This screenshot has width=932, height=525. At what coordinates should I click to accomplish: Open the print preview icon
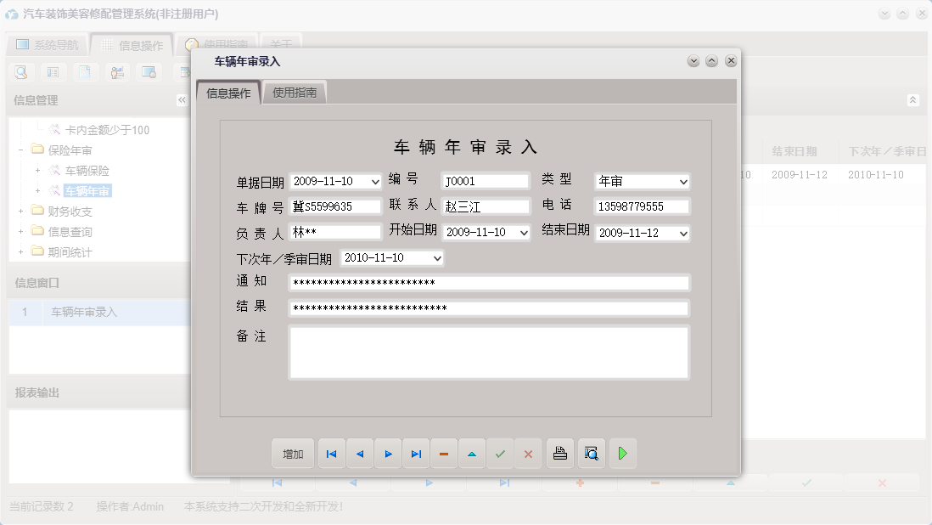click(x=592, y=453)
